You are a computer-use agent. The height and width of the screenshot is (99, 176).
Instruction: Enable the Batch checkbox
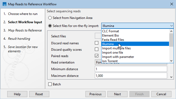pos(50,84)
